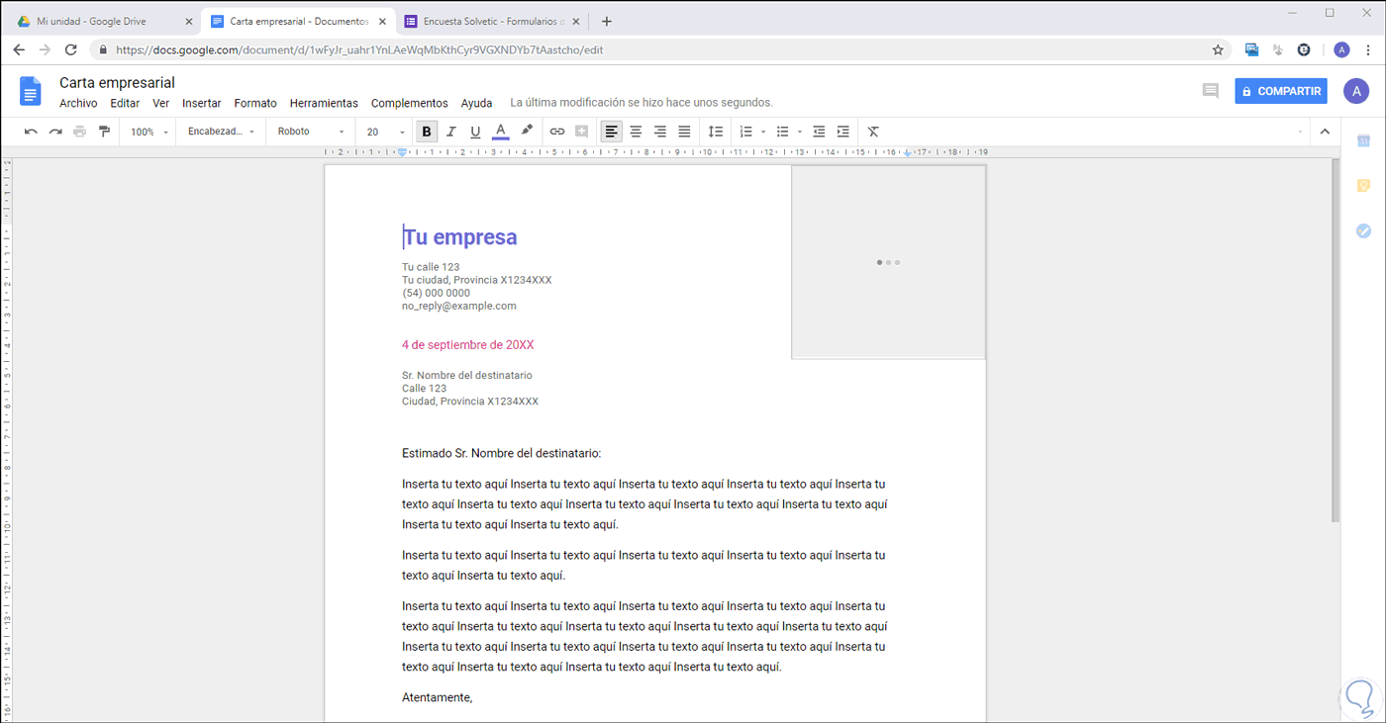The image size is (1386, 723).
Task: Open line spacing options
Action: 715,132
